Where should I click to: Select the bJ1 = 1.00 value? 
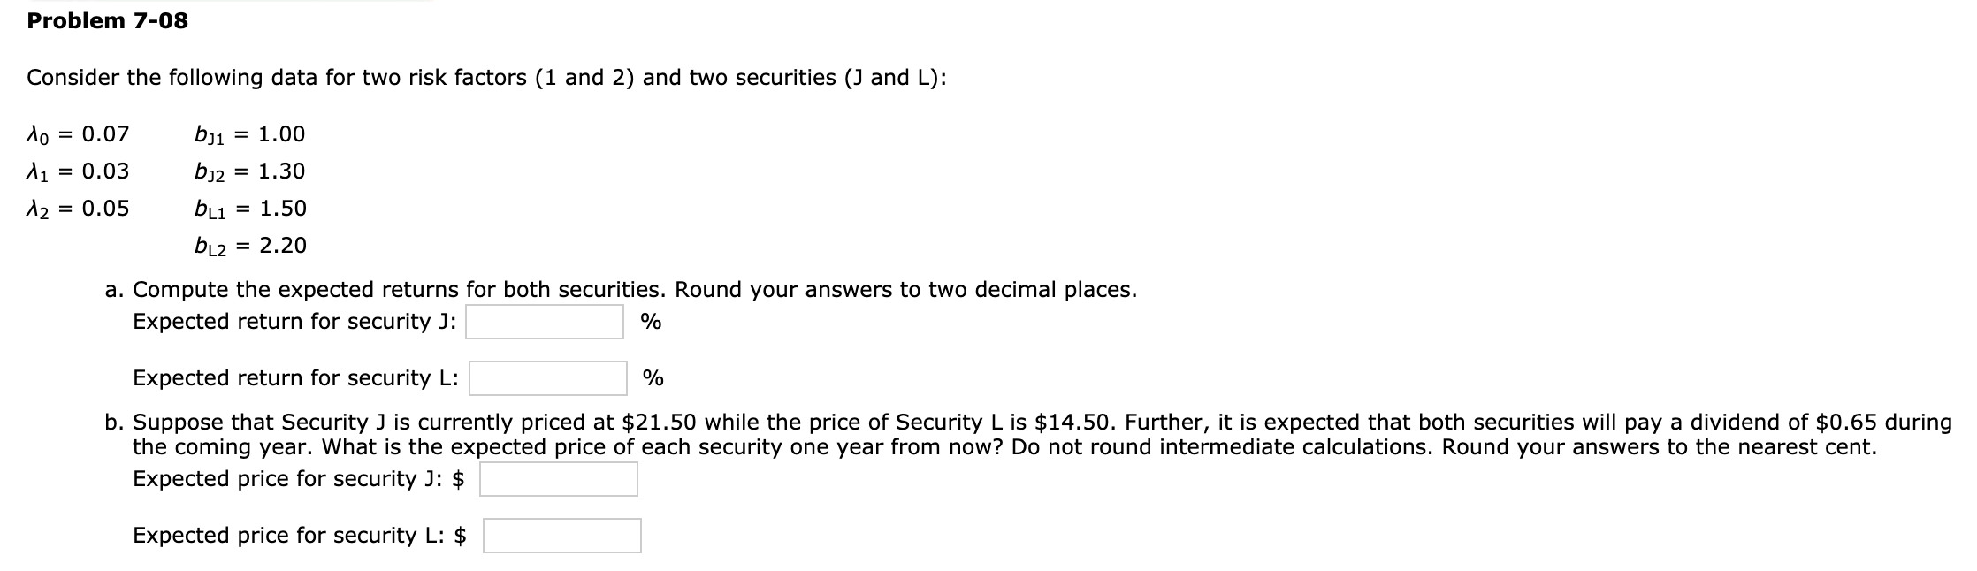click(x=251, y=134)
